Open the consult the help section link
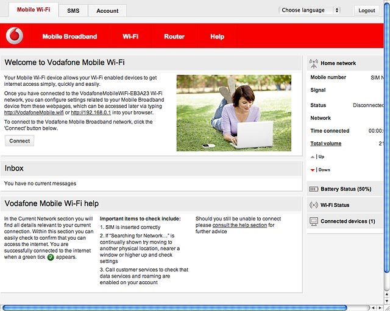The width and height of the screenshot is (390, 311). point(239,225)
